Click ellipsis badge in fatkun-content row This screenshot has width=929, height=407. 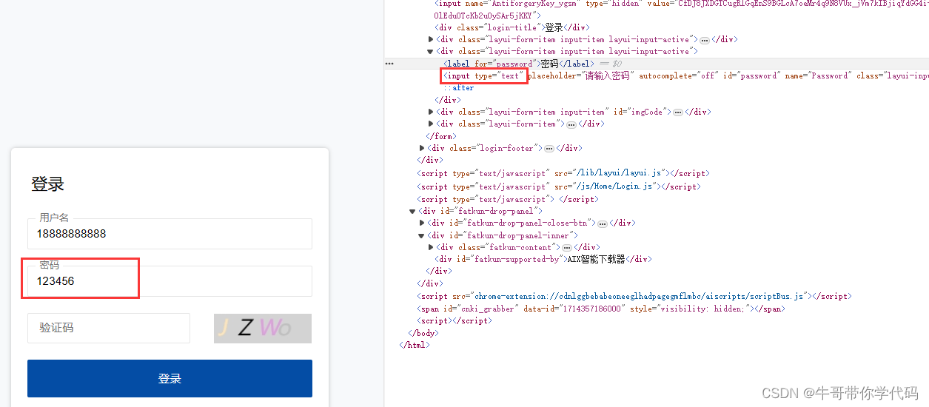coord(567,248)
